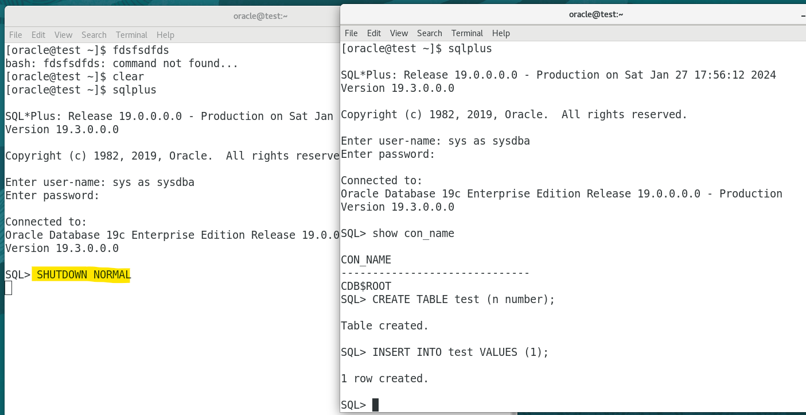This screenshot has height=415, width=806.
Task: Open the File menu in the left terminal
Action: (15, 35)
